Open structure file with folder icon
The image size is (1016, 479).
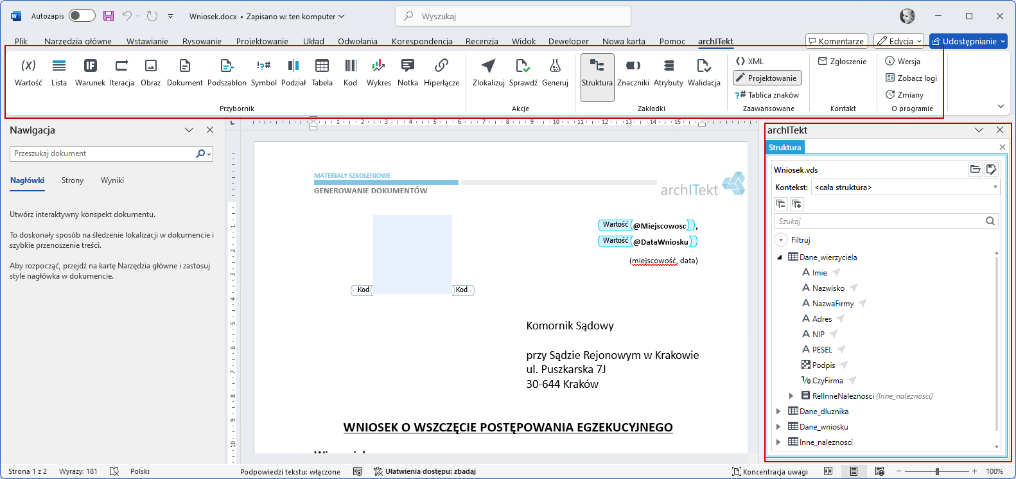tap(975, 170)
